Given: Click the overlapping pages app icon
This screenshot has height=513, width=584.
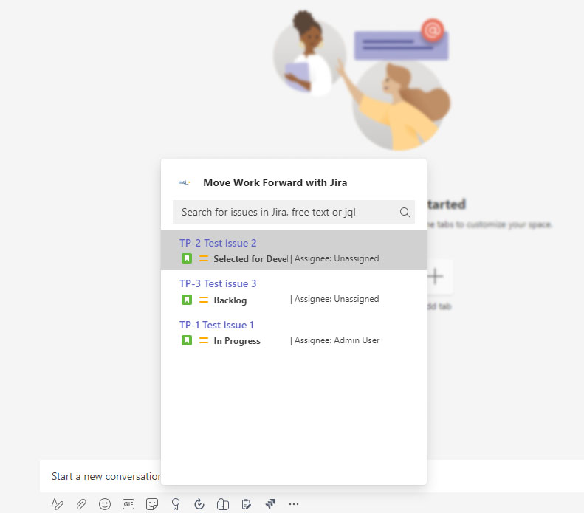Looking at the screenshot, I should [223, 504].
